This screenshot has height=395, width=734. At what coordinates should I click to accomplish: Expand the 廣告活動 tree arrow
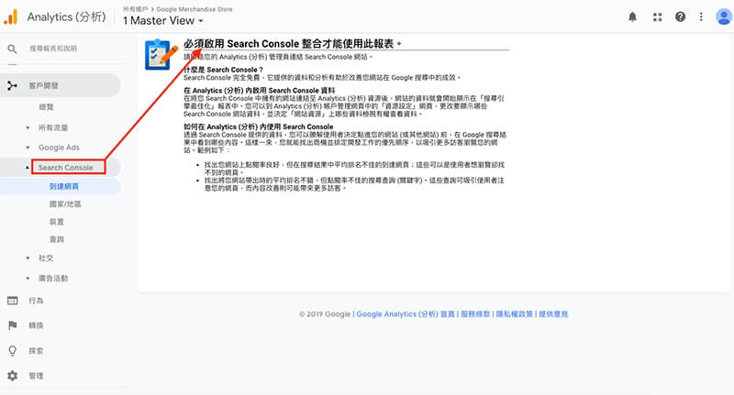pyautogui.click(x=28, y=278)
